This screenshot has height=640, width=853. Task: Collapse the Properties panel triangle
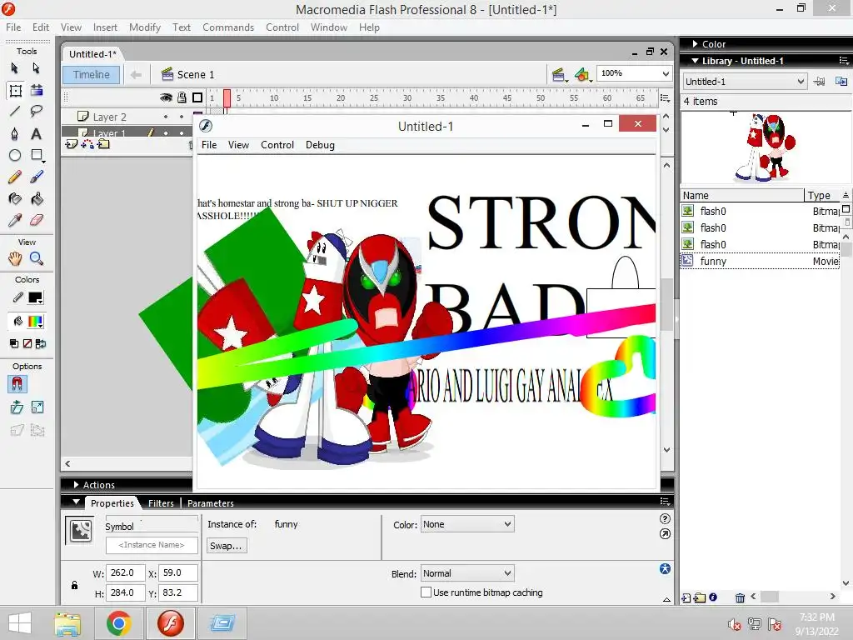76,502
